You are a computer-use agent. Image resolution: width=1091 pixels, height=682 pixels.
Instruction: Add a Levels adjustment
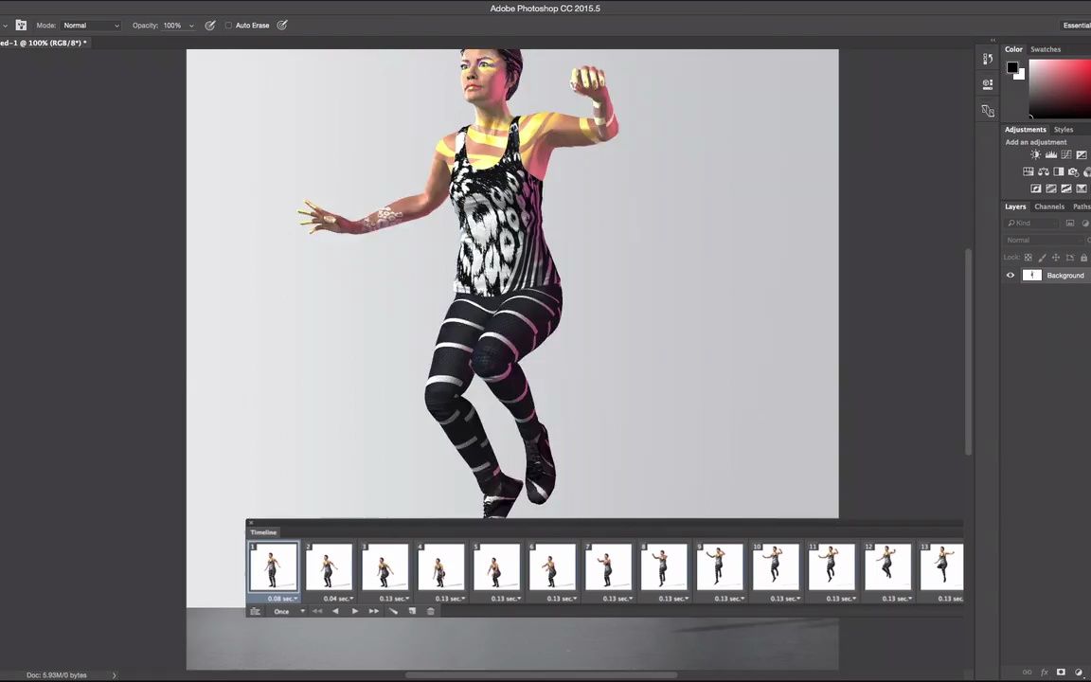coord(1051,154)
